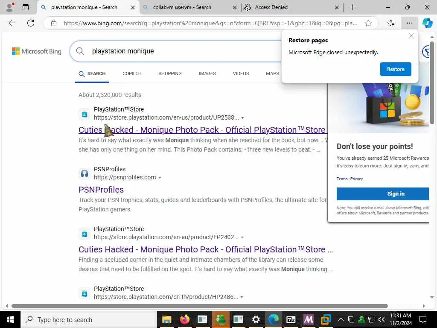Expand dropdown next to en-us/product/UP2538 URL

242,118
